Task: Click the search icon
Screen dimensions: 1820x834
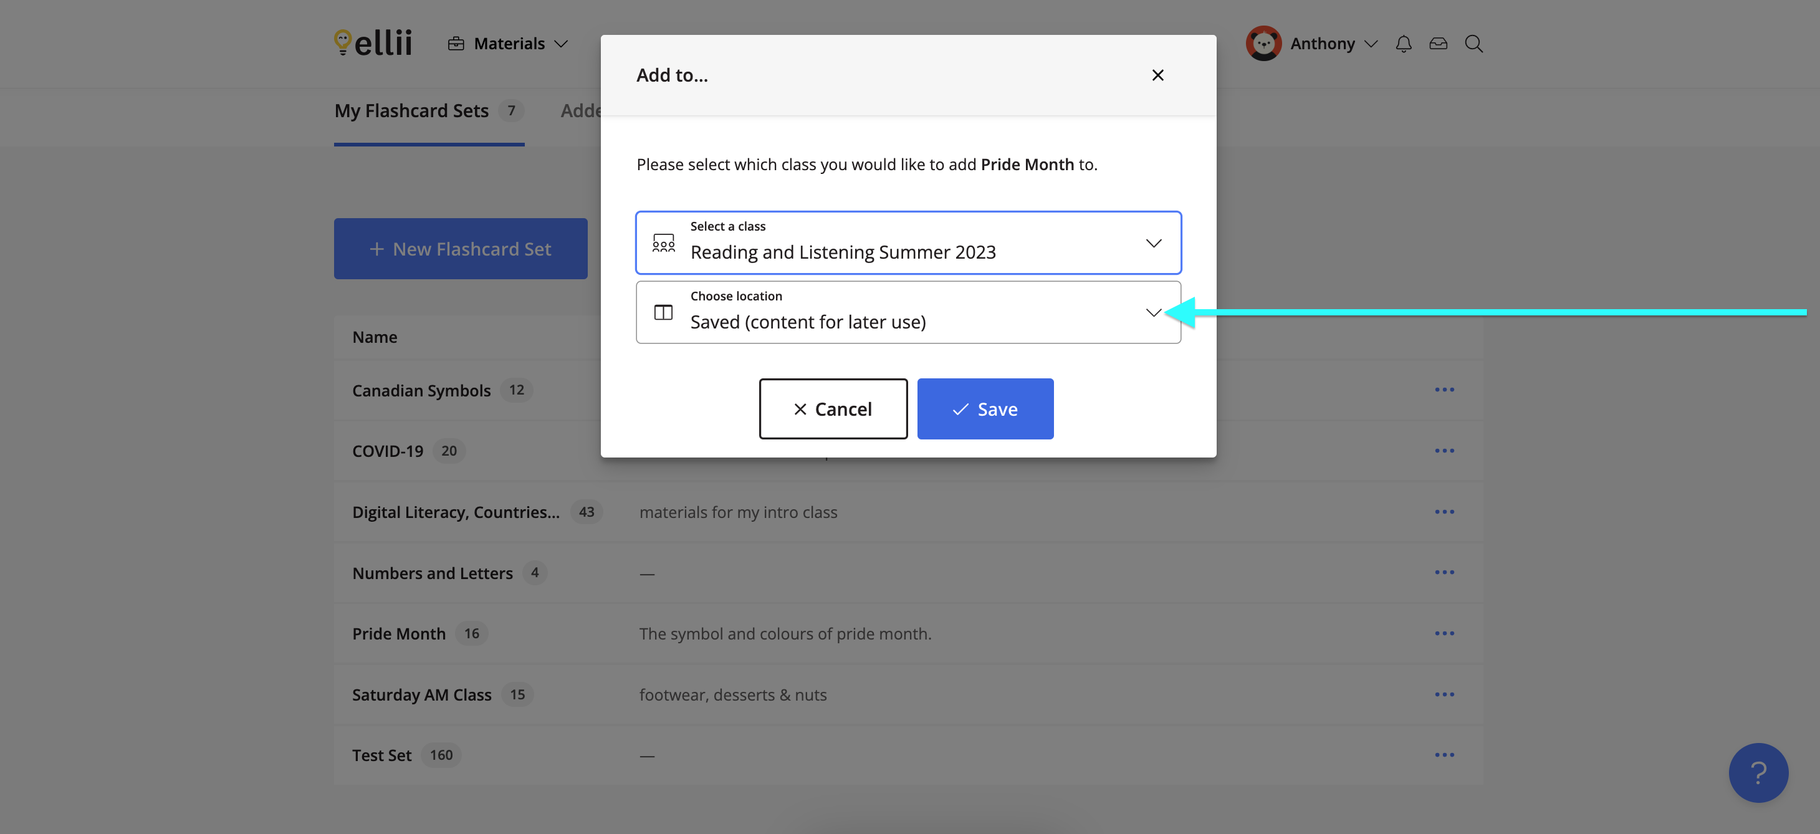Action: 1474,43
